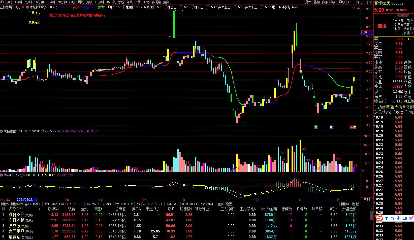The height and width of the screenshot is (240, 414).
Task: Open the 多周期 multi-period view
Action: click(156, 2)
